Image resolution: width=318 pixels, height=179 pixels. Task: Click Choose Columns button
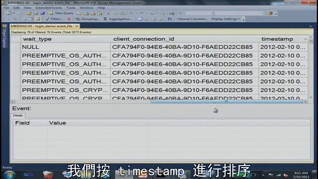tap(192, 19)
